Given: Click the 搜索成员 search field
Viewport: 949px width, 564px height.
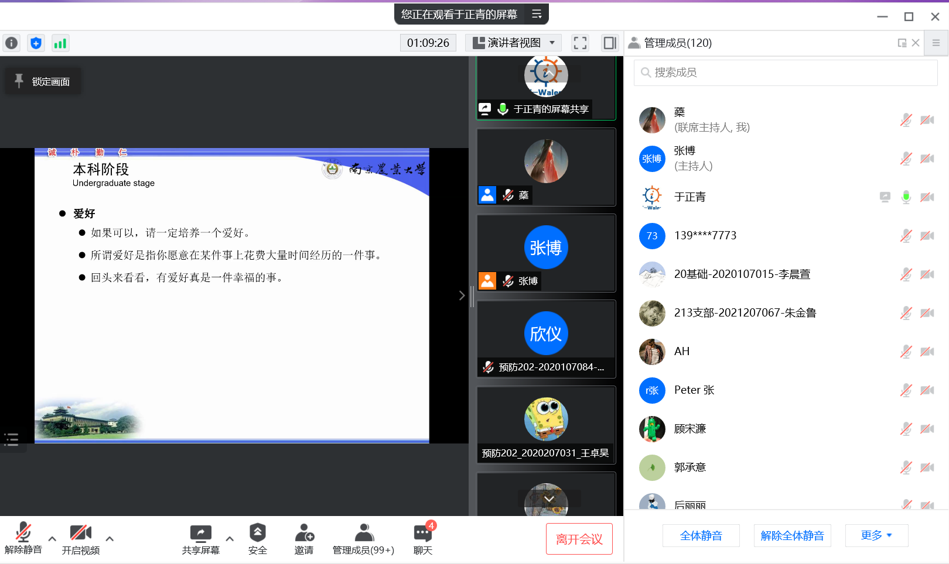Looking at the screenshot, I should pyautogui.click(x=785, y=73).
